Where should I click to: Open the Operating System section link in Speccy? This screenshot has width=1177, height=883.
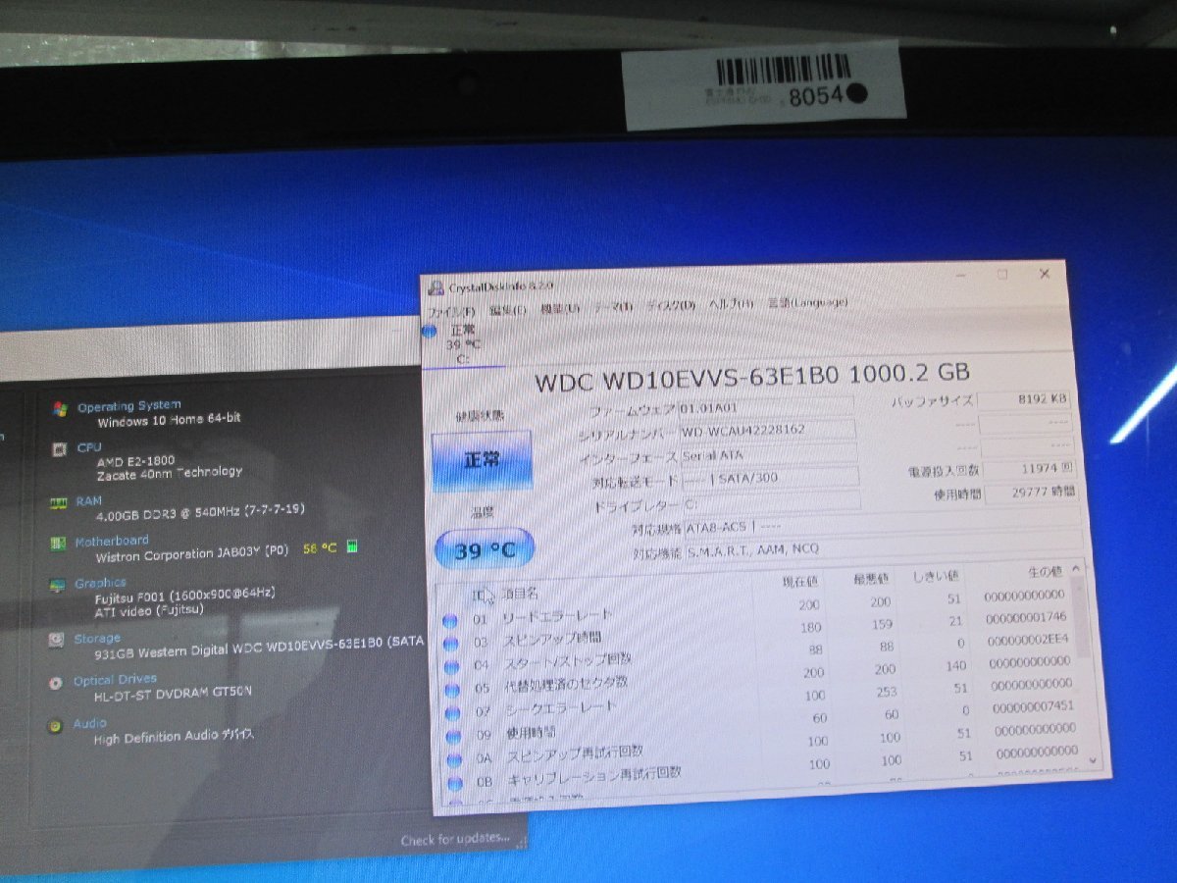pos(129,405)
